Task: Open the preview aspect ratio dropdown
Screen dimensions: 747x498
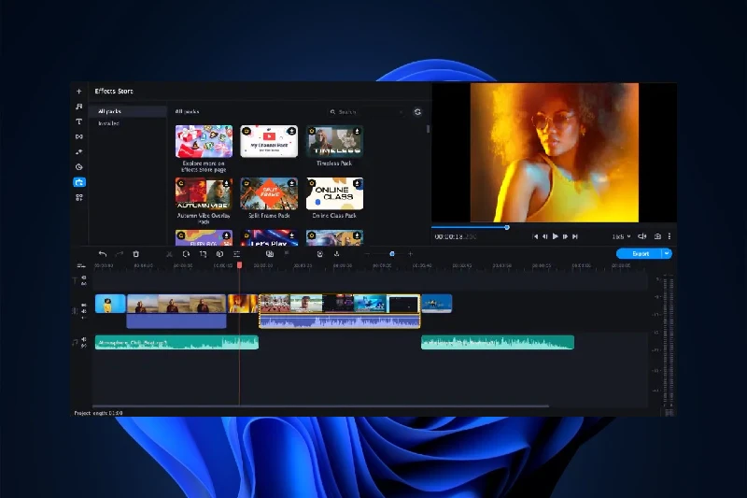Action: [621, 236]
